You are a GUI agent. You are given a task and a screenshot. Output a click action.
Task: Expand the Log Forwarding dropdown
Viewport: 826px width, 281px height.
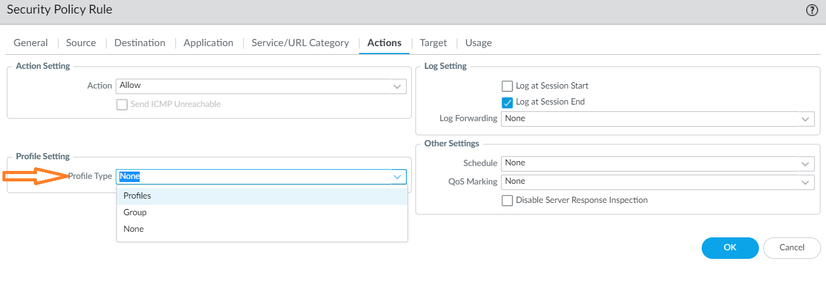(x=805, y=119)
